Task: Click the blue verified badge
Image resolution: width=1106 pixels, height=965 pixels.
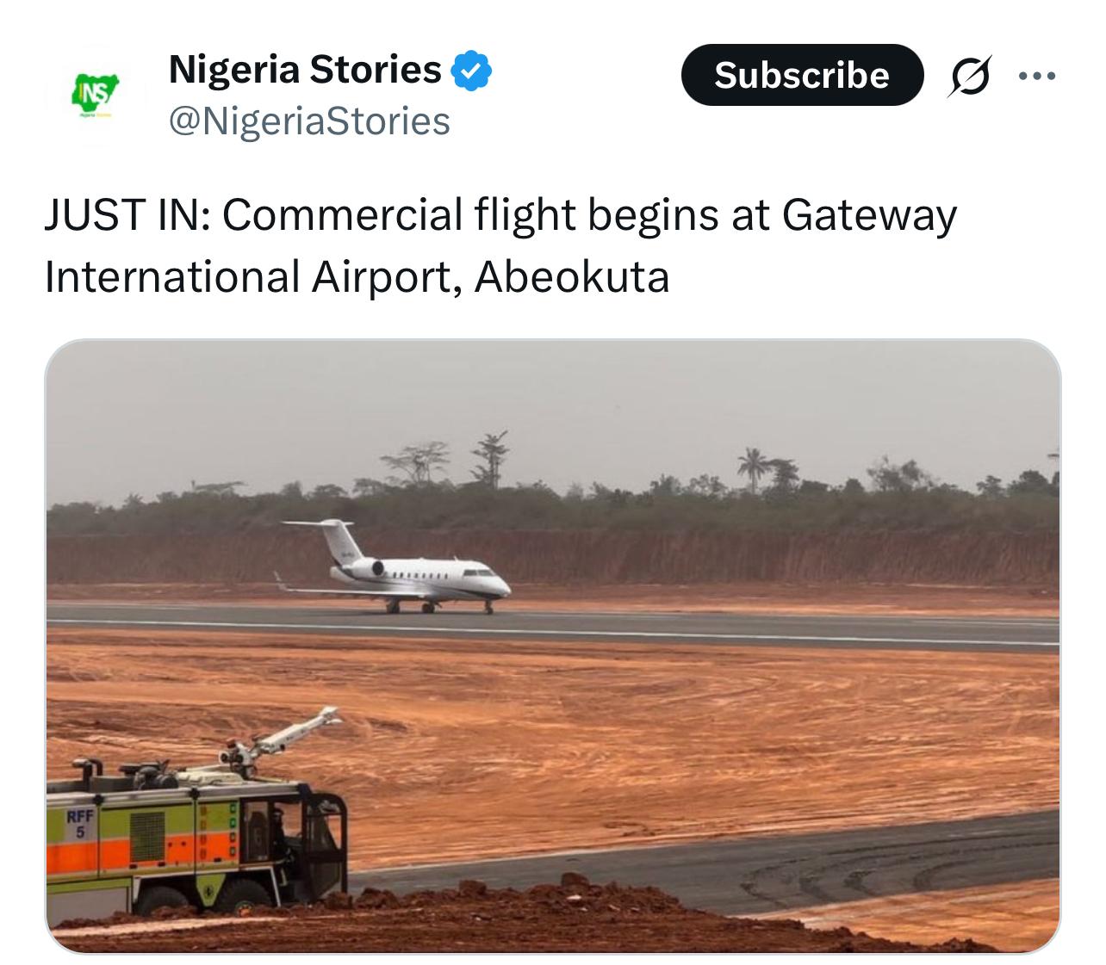Action: click(x=472, y=71)
